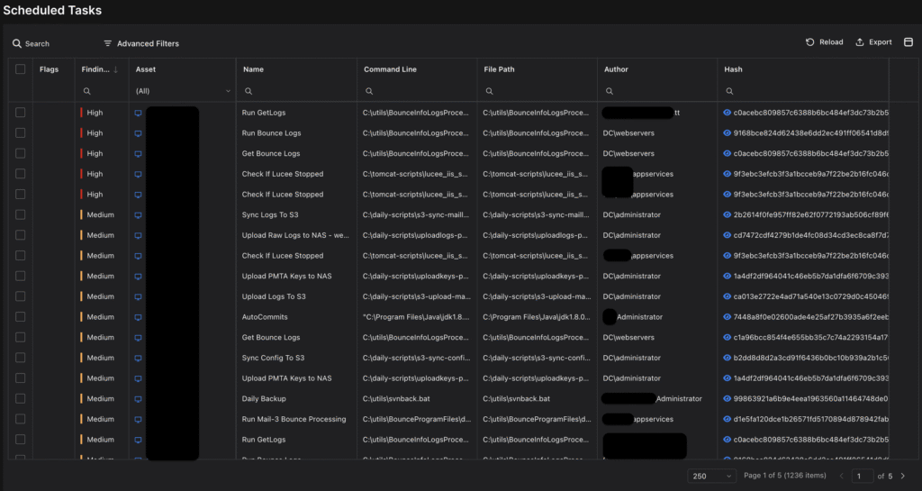Screen dimensions: 922x491
Task: Export the scheduled tasks list
Action: pos(873,42)
